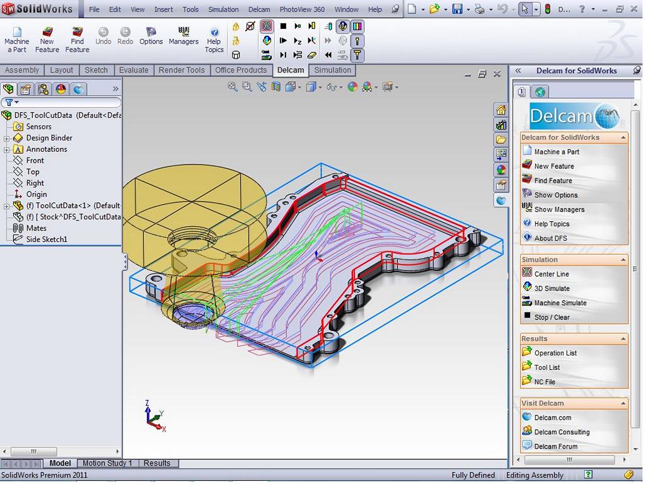
Task: Click the black square Stop simulation icon
Action: tap(283, 26)
